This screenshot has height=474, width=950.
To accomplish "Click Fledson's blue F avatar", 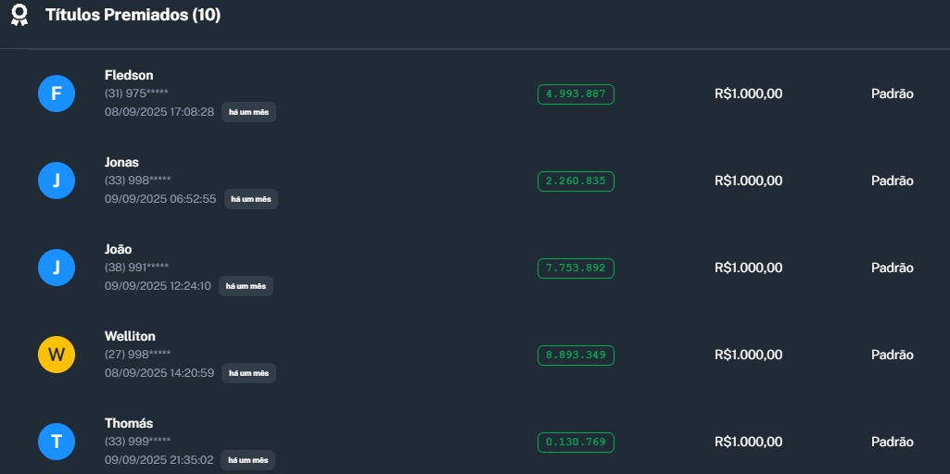I will (56, 94).
